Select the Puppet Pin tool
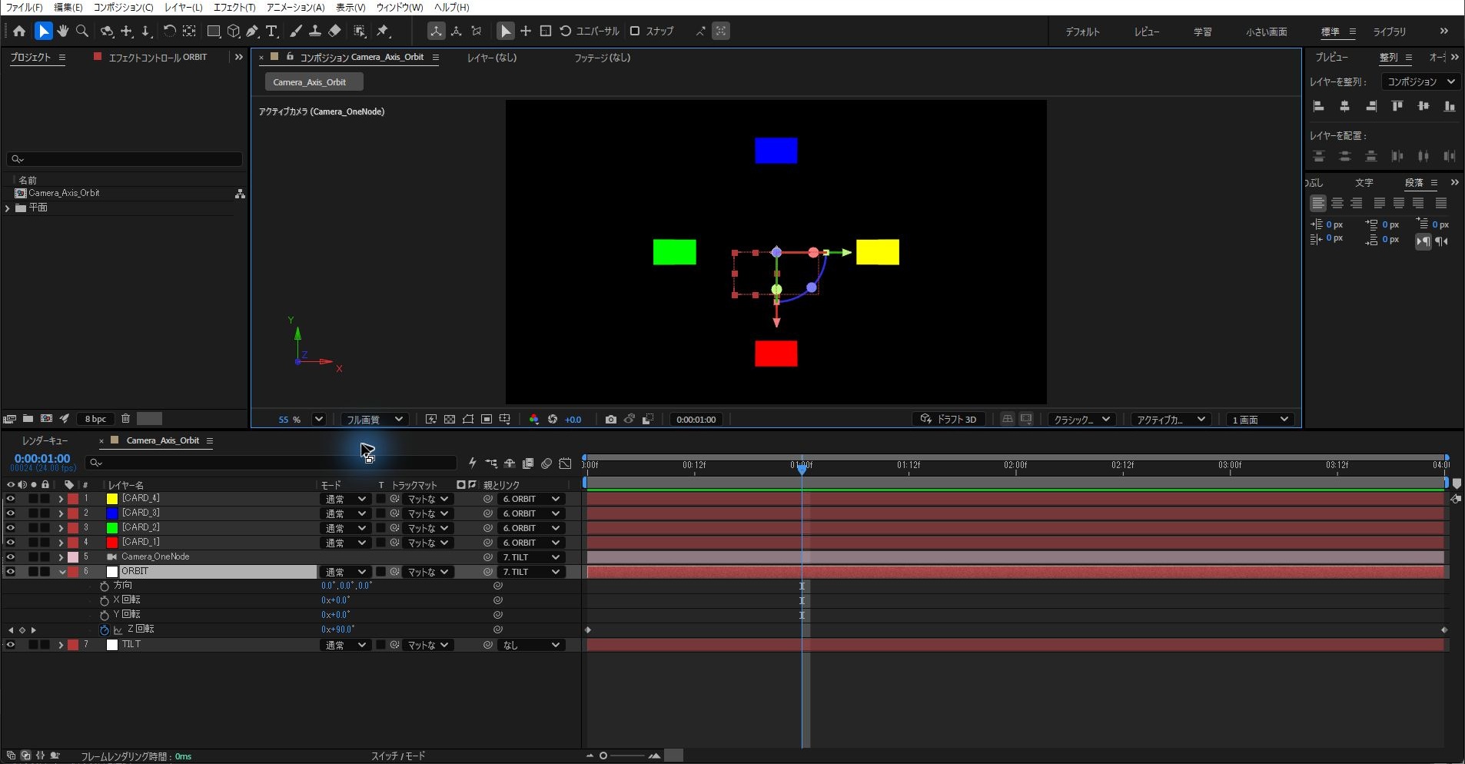 [x=383, y=31]
